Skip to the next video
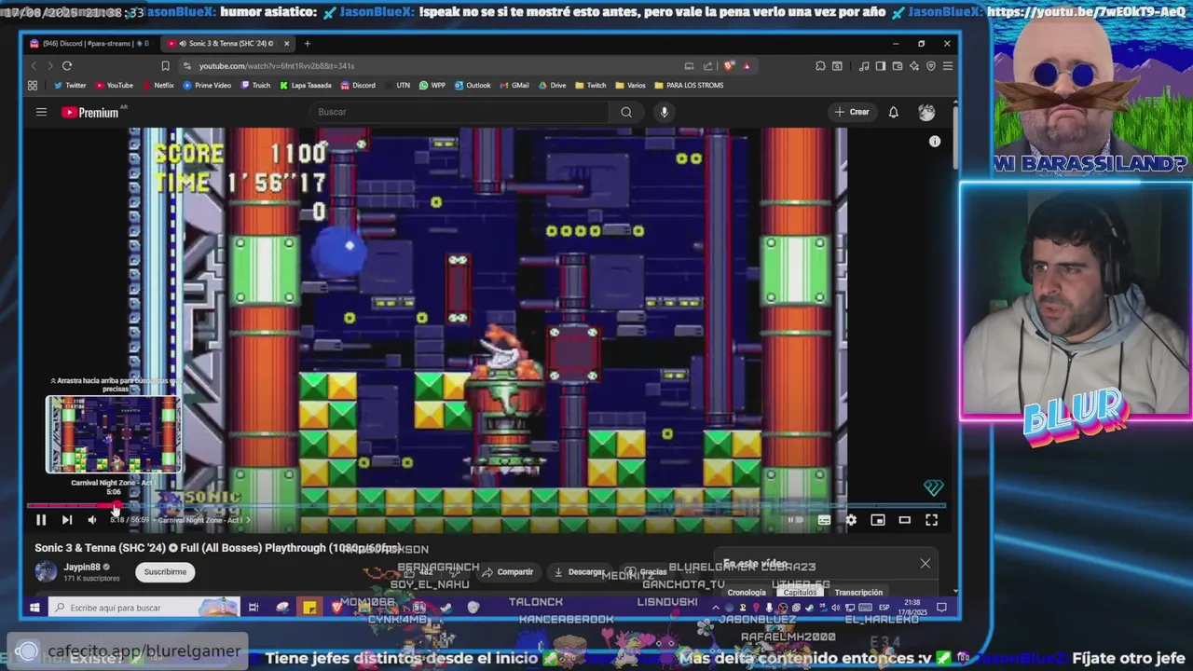The height and width of the screenshot is (671, 1193). coord(67,520)
